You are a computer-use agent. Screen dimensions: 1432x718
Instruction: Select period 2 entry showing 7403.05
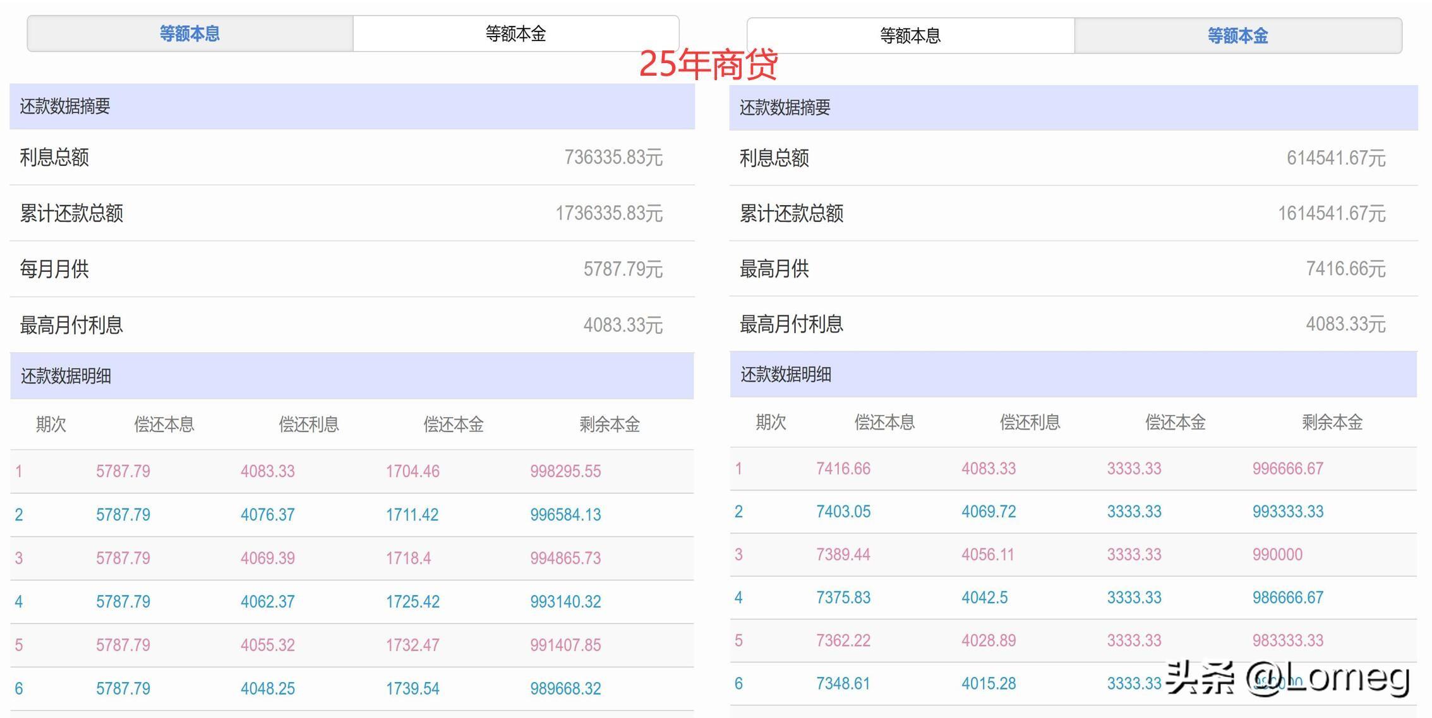[843, 512]
